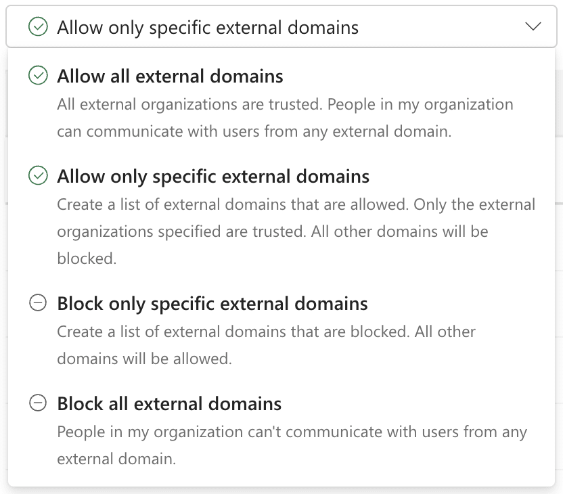This screenshot has width=563, height=494.
Task: Choose the Block all external domains option
Action: 281,431
